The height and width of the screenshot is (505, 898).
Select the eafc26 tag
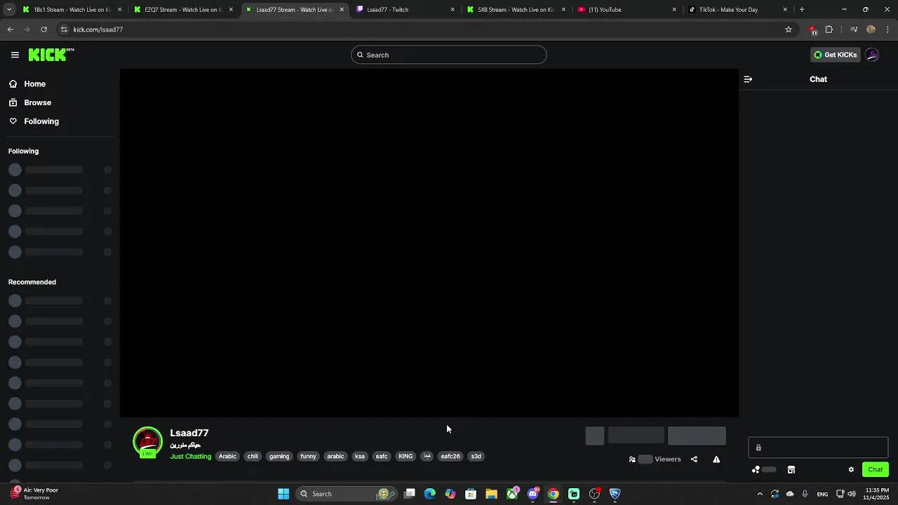pyautogui.click(x=450, y=457)
